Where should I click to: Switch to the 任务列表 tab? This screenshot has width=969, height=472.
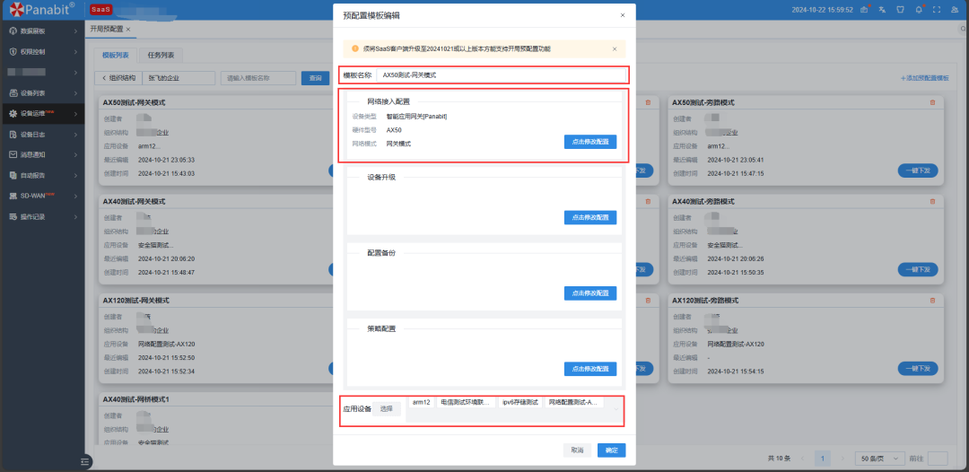pos(161,55)
